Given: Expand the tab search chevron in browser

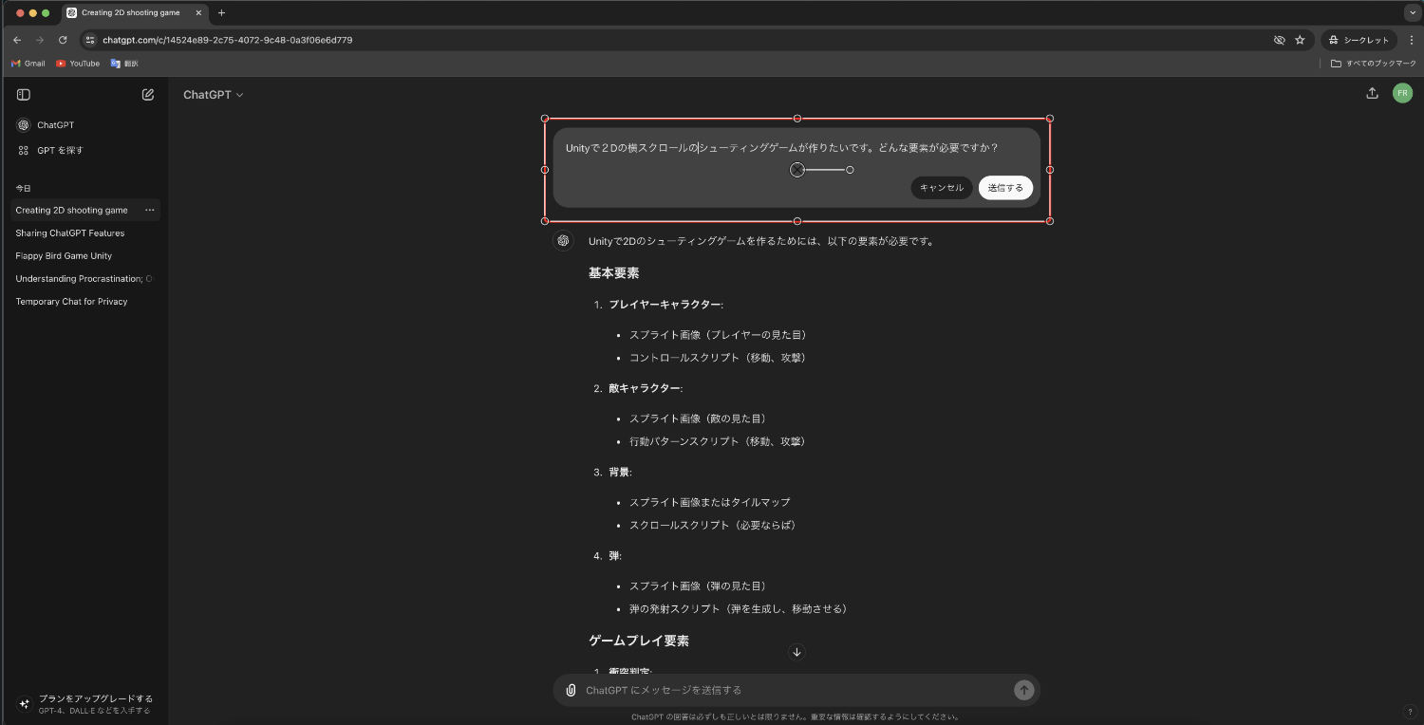Looking at the screenshot, I should tap(1411, 13).
